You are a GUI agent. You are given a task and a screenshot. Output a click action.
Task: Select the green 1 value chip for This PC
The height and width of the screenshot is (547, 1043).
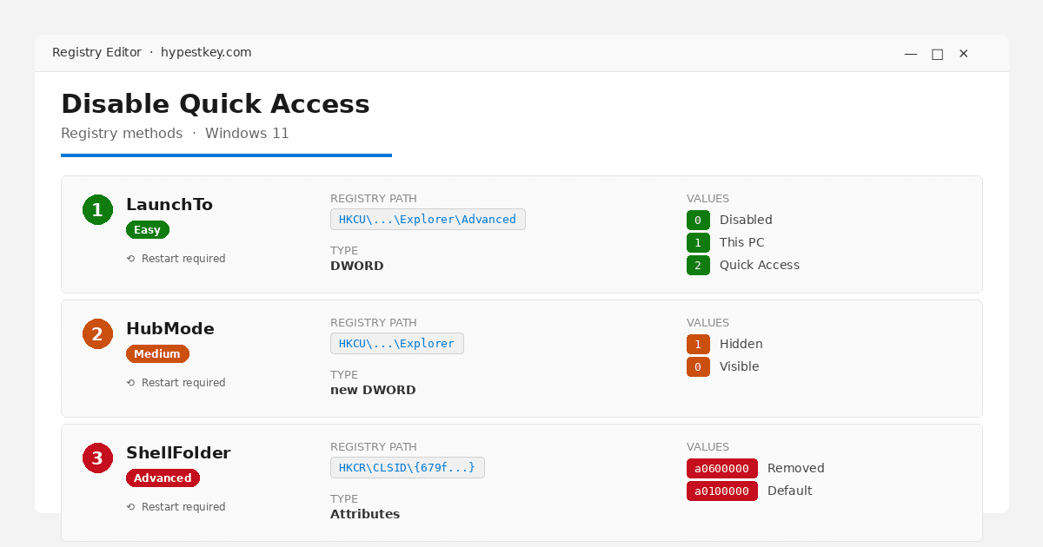(x=698, y=243)
